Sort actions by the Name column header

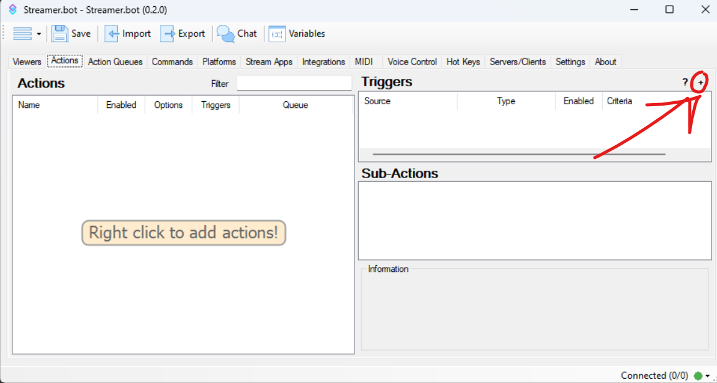(x=55, y=105)
